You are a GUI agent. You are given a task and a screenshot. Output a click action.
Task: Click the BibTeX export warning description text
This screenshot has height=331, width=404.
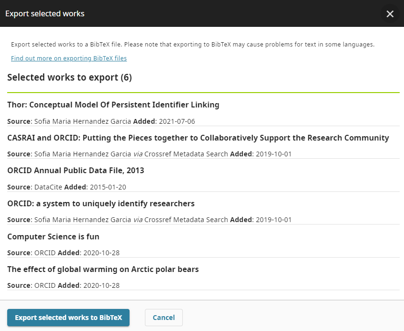coord(192,45)
